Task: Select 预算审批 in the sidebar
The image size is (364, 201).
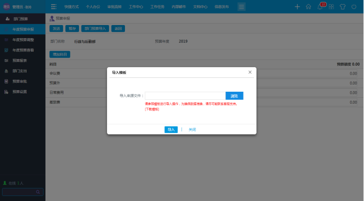Action: click(19, 81)
